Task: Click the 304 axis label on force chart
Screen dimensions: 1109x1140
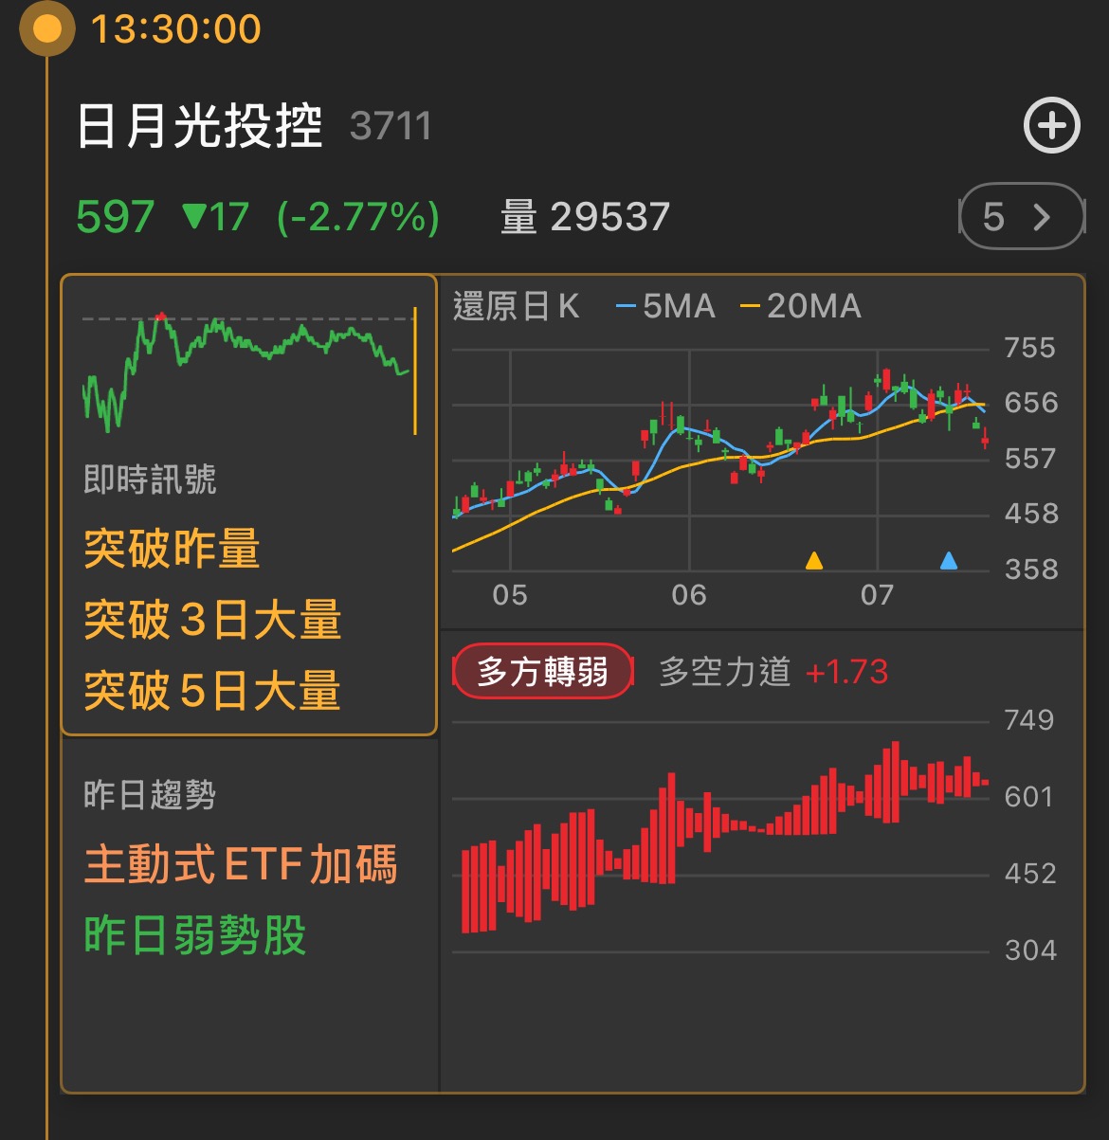Action: point(1030,950)
